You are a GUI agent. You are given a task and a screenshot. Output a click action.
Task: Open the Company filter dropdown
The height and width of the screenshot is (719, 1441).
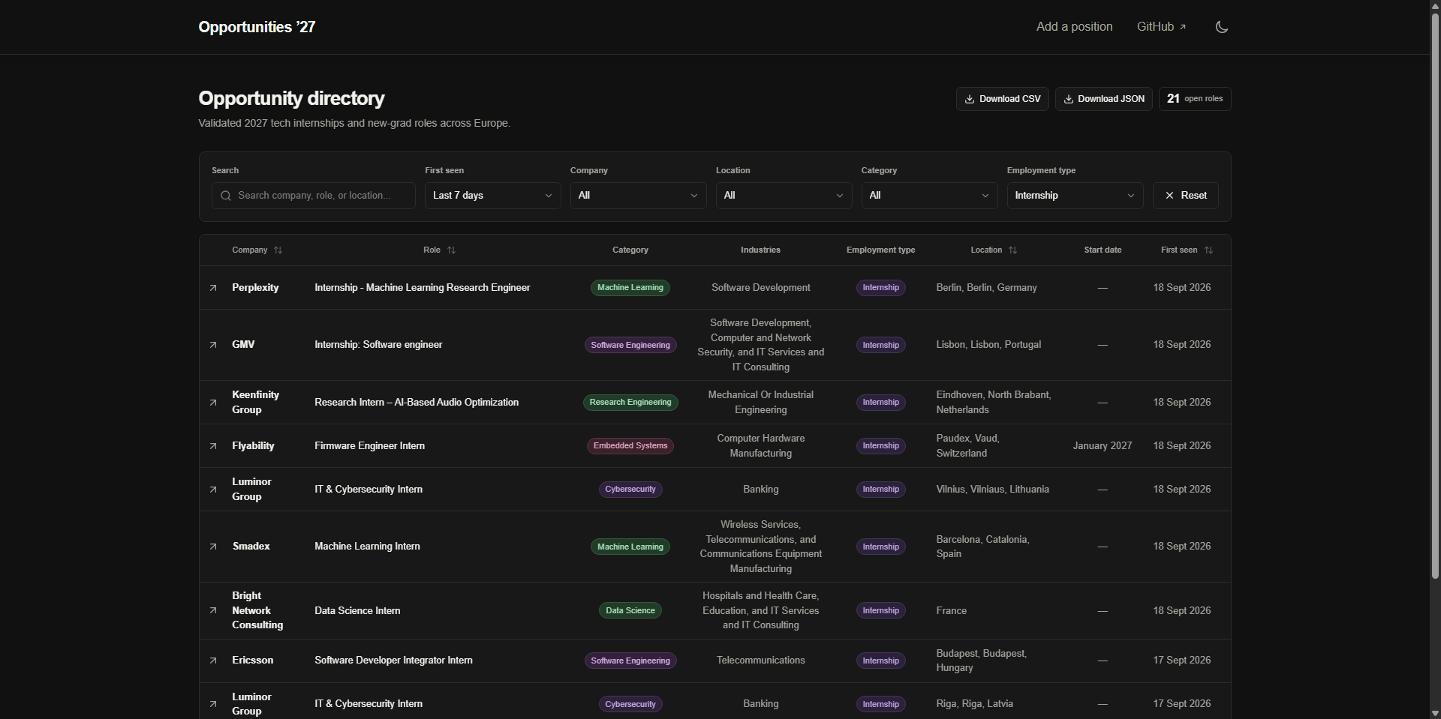pos(638,196)
